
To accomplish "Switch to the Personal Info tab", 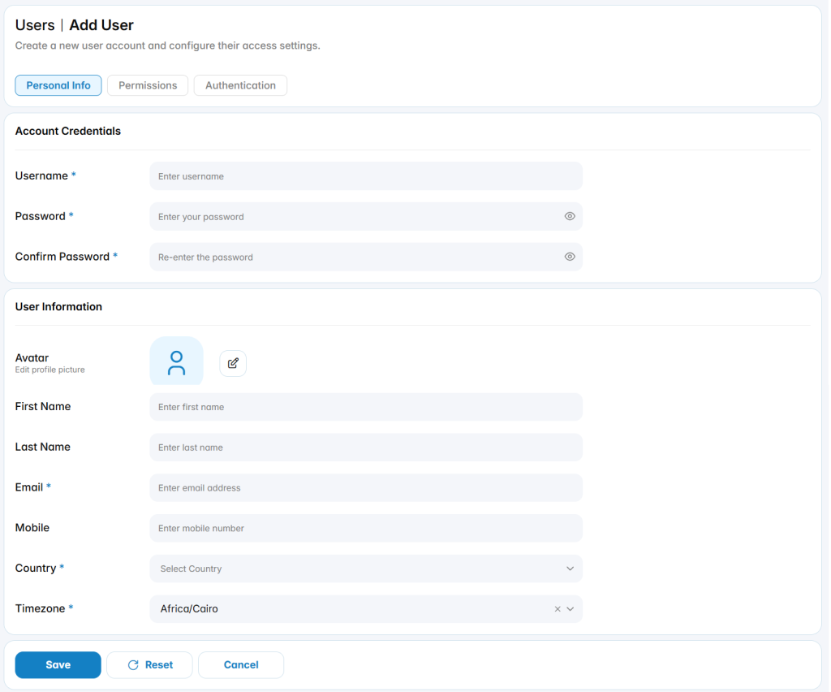I will (58, 85).
